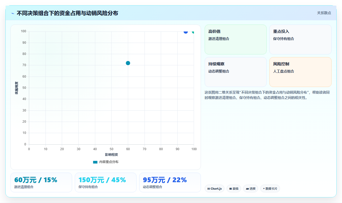
Task: Click 保守持有组合 label under 150万元
Action: click(x=88, y=187)
